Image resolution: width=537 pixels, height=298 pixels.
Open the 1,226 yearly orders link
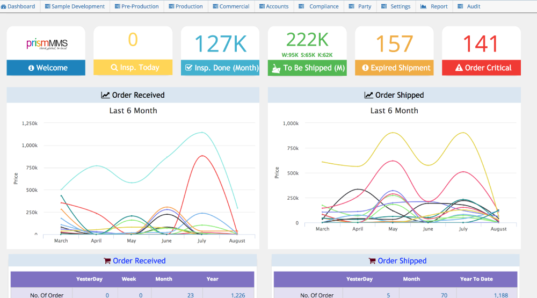tap(238, 295)
